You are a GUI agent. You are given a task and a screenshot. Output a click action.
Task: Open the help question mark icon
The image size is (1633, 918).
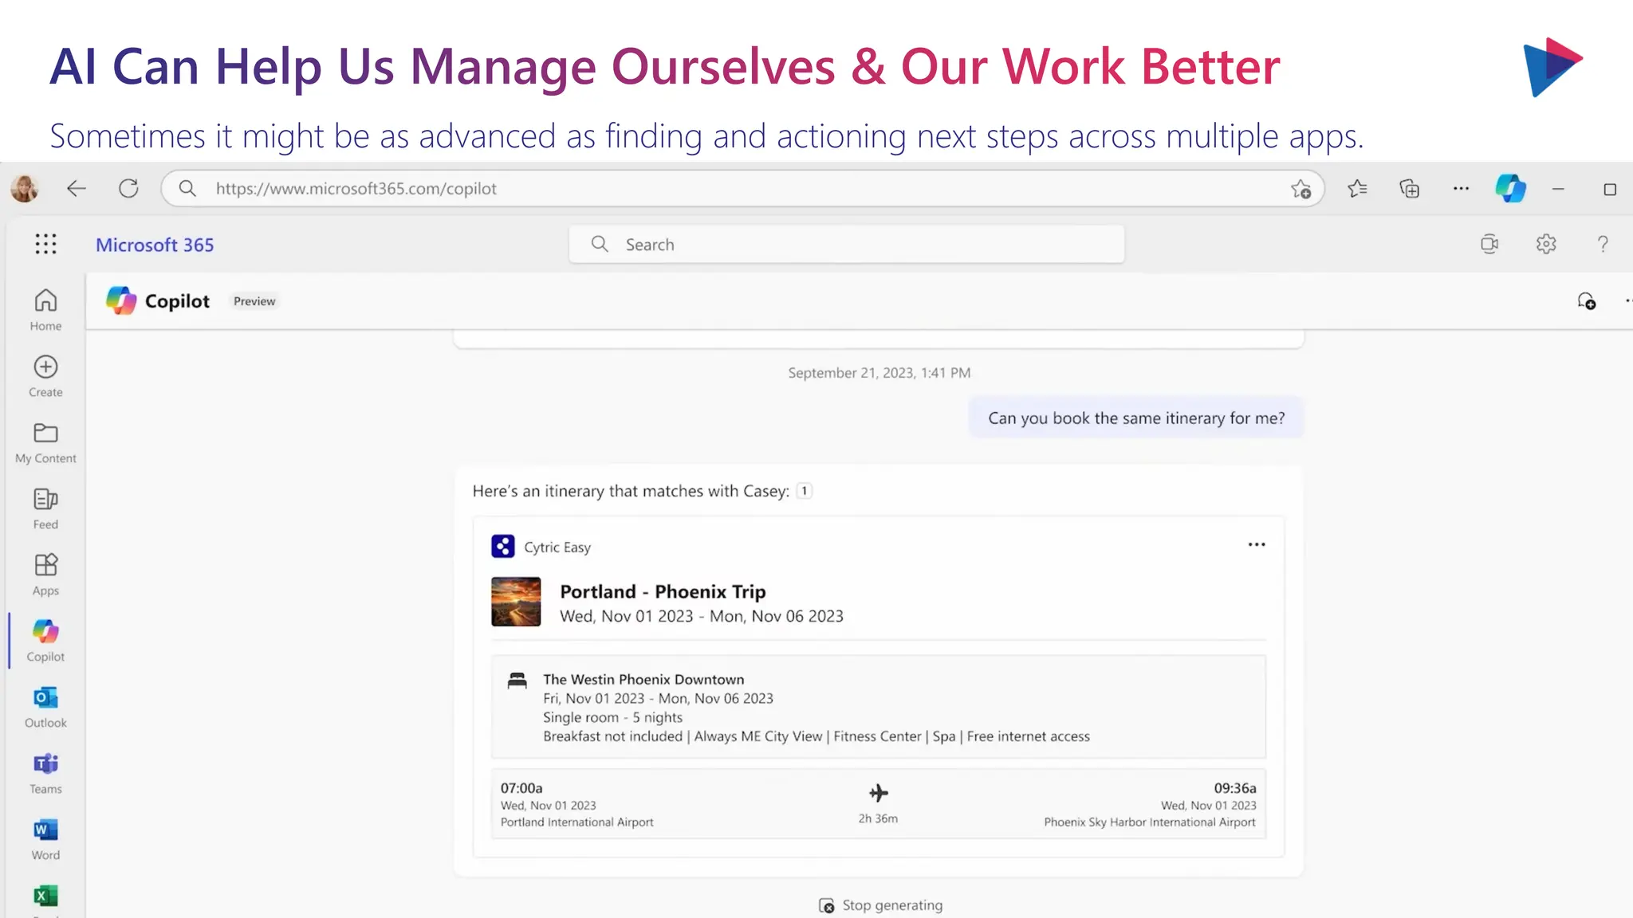coord(1603,244)
